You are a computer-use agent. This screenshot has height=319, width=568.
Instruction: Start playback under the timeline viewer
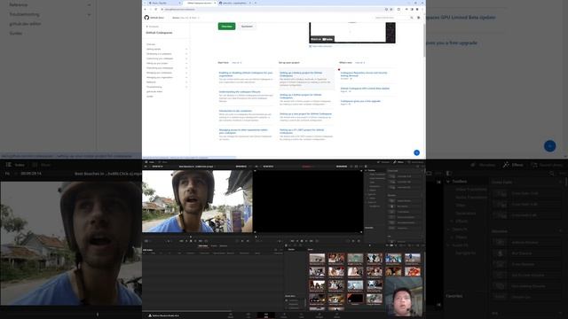click(306, 241)
